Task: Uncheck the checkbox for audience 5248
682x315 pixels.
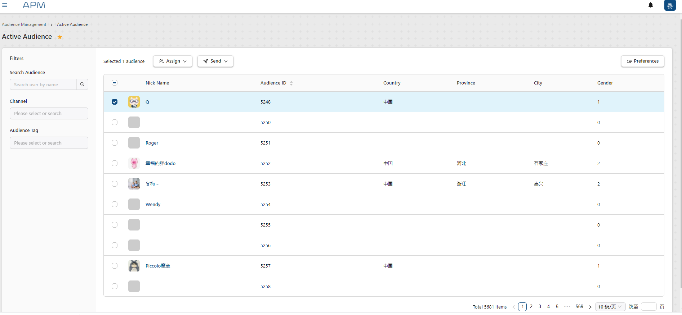Action: point(115,102)
